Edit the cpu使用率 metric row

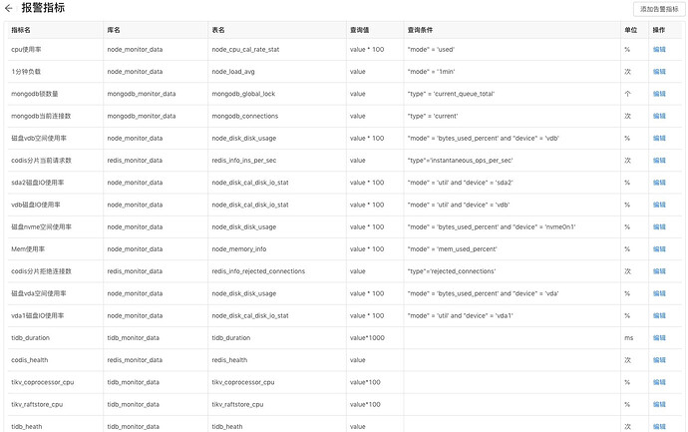tap(659, 49)
